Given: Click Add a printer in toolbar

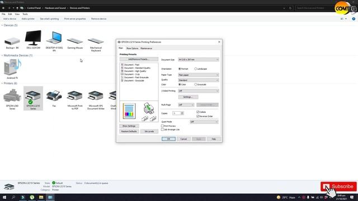Looking at the screenshot, I should pyautogui.click(x=28, y=19).
